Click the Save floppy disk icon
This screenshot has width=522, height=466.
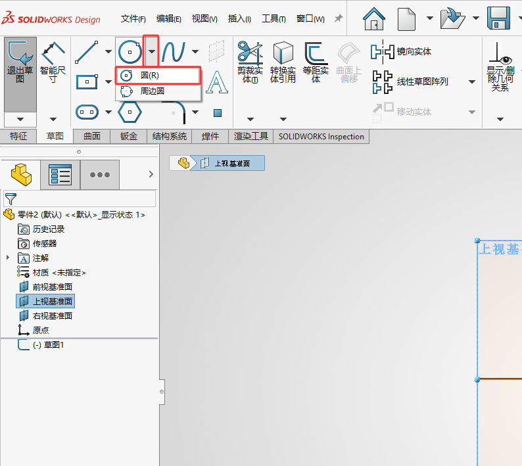[498, 18]
